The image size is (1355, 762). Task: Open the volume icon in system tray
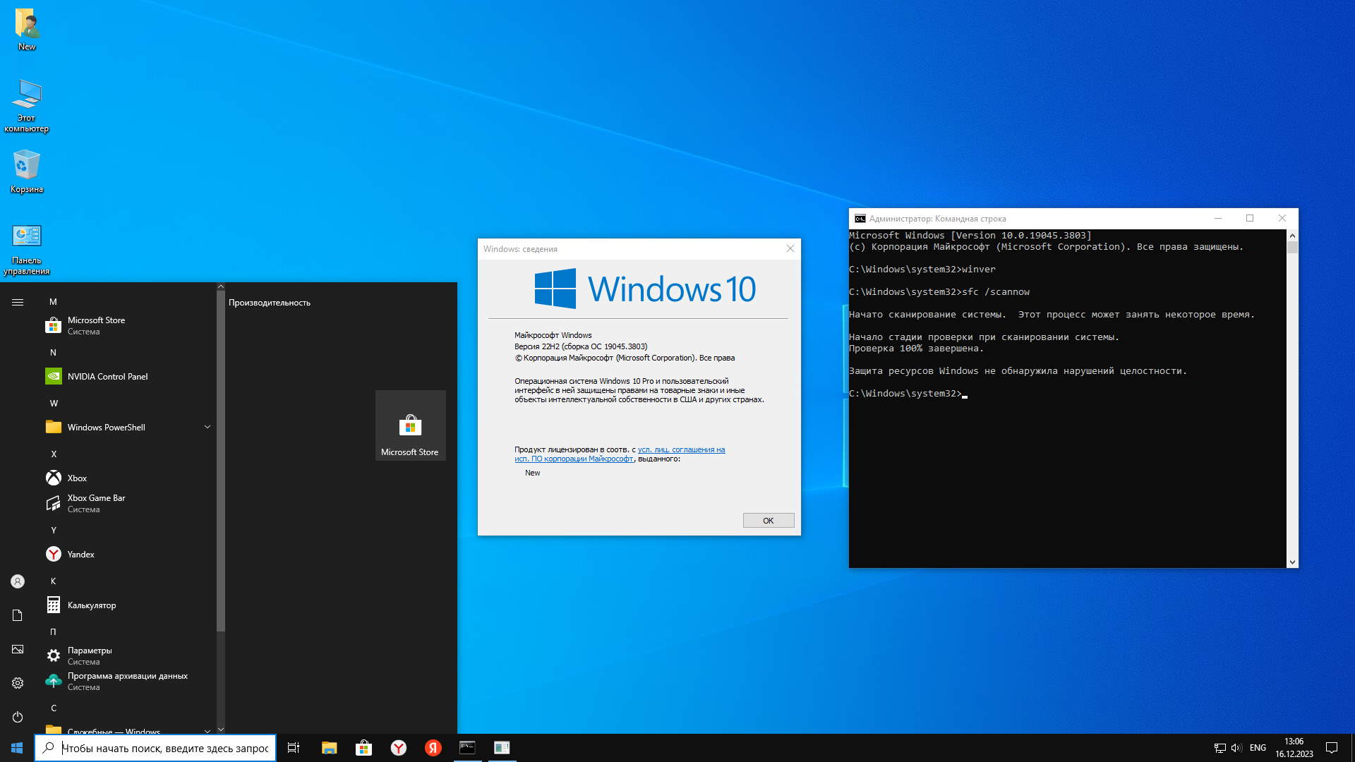tap(1236, 748)
